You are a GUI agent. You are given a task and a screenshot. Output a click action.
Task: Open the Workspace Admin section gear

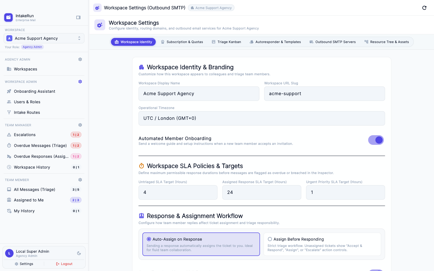80,82
